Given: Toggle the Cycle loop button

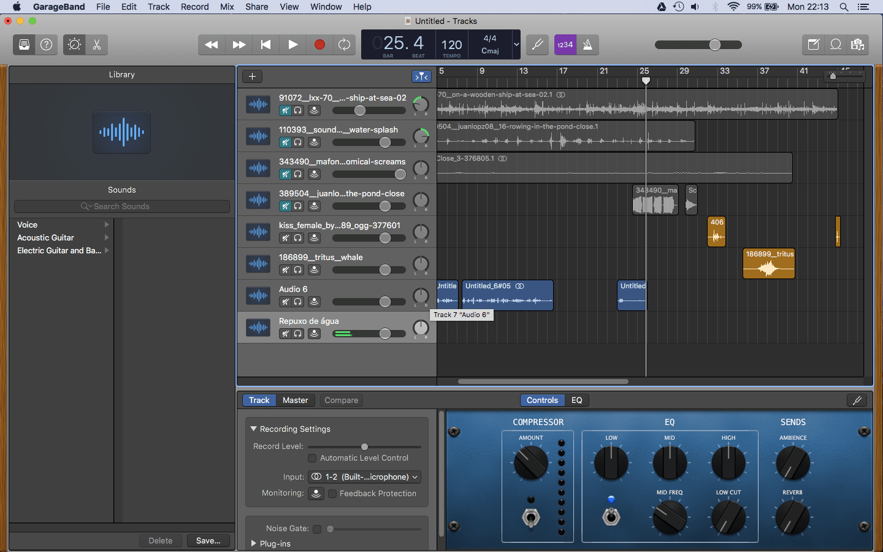Looking at the screenshot, I should [345, 45].
